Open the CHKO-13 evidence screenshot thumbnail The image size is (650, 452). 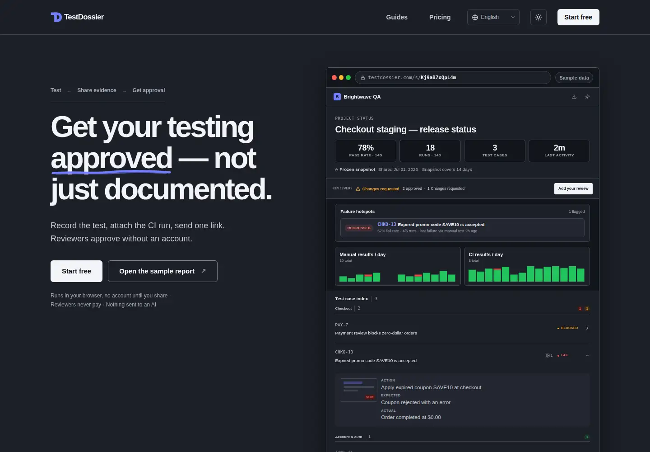(x=358, y=390)
